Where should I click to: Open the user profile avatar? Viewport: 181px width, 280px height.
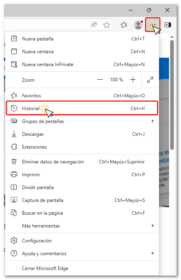[x=138, y=25]
